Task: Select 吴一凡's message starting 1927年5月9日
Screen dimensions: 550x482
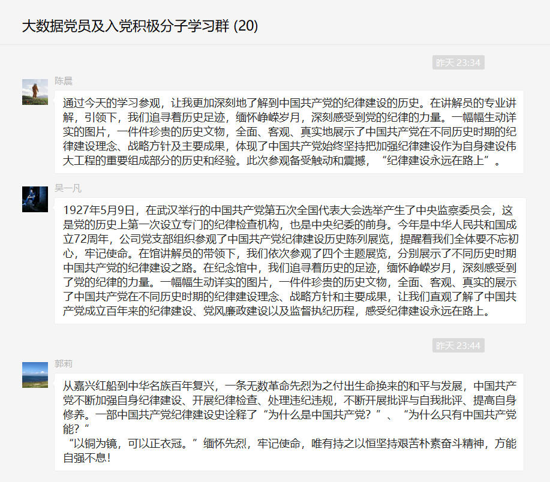Action: click(290, 260)
